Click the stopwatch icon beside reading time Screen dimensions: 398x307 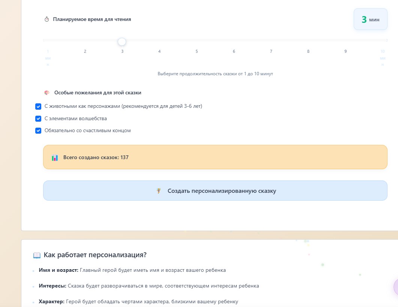(47, 19)
